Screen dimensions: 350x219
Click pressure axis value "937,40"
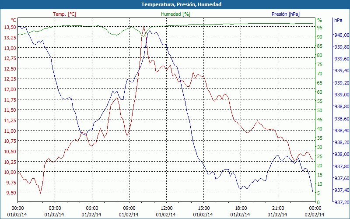click(342, 190)
